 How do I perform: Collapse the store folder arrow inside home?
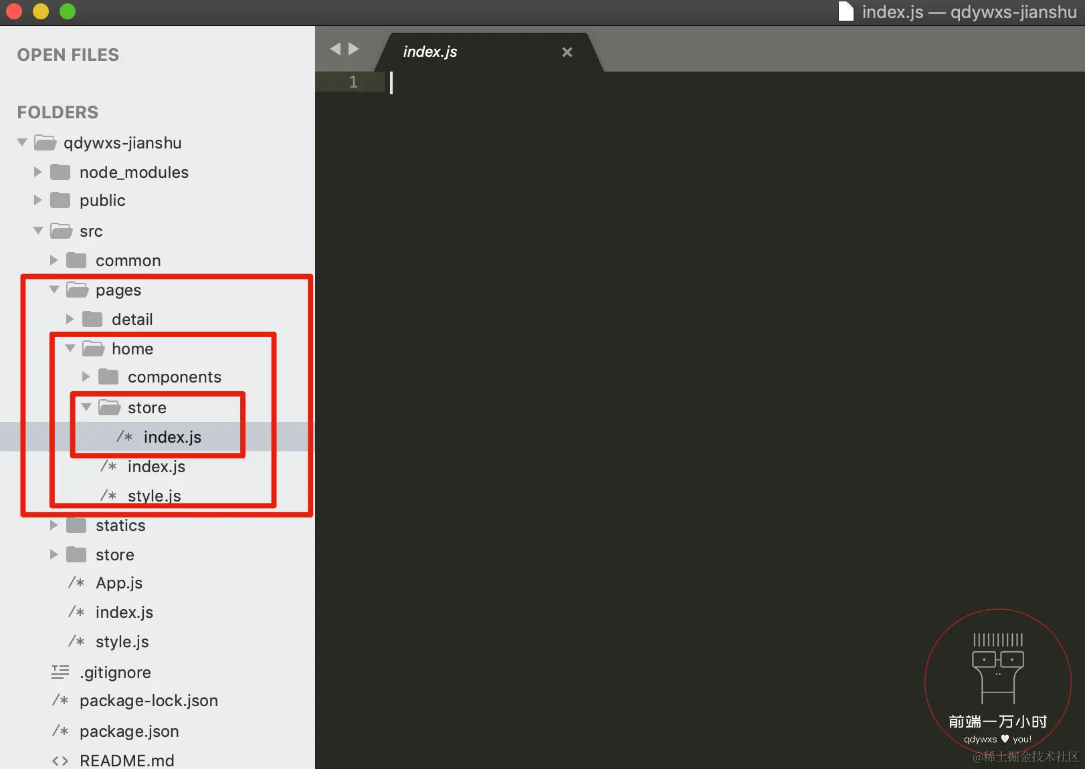(86, 407)
